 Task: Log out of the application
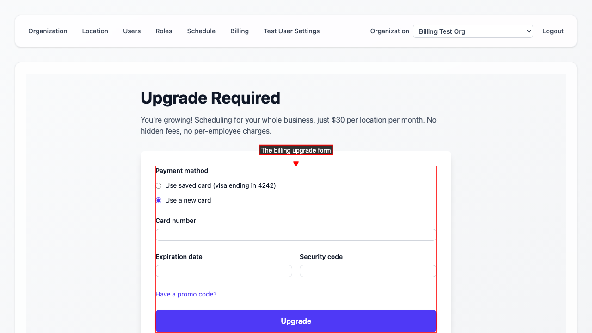(553, 31)
